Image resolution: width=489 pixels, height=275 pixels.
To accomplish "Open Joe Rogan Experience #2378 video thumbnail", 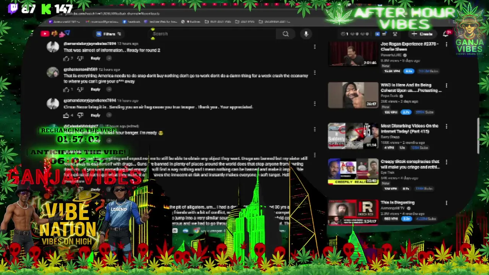I will (x=353, y=54).
